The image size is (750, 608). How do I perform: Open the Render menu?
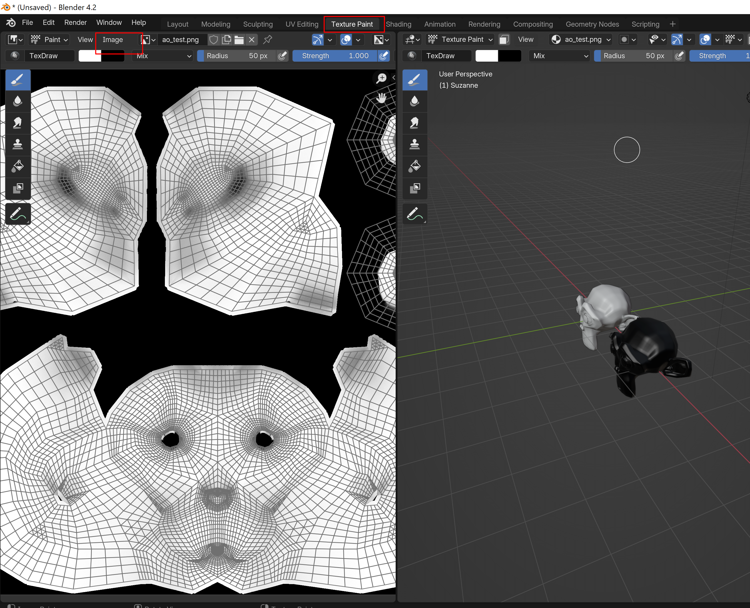75,22
